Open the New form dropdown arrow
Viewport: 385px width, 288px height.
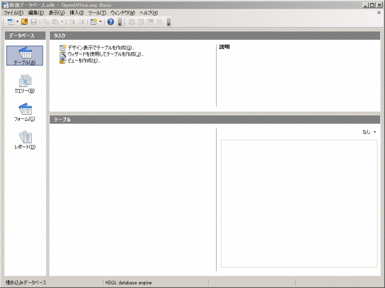coord(100,22)
